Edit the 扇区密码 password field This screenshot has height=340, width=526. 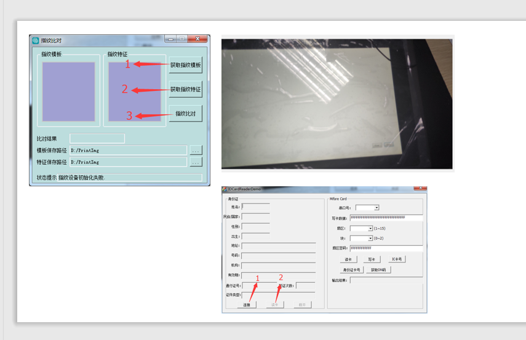[386, 248]
